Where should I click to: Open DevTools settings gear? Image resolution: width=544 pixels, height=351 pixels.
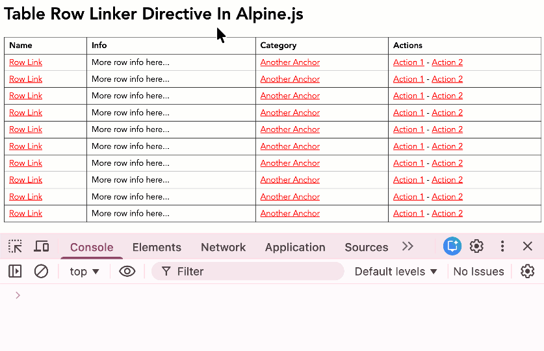pyautogui.click(x=476, y=246)
